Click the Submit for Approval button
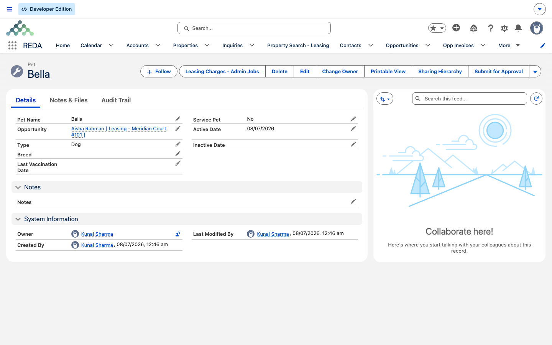 coord(499,71)
